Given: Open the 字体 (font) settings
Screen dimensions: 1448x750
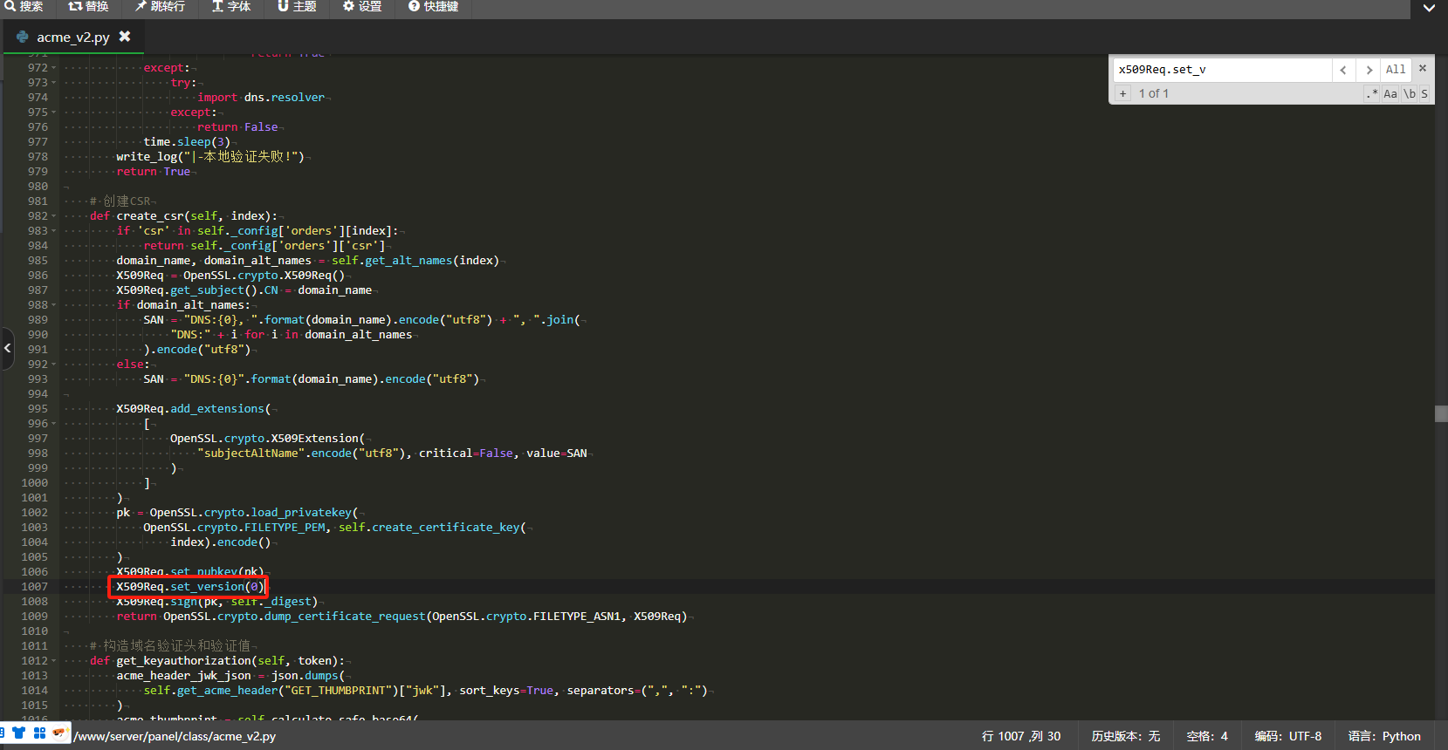Looking at the screenshot, I should (x=231, y=6).
